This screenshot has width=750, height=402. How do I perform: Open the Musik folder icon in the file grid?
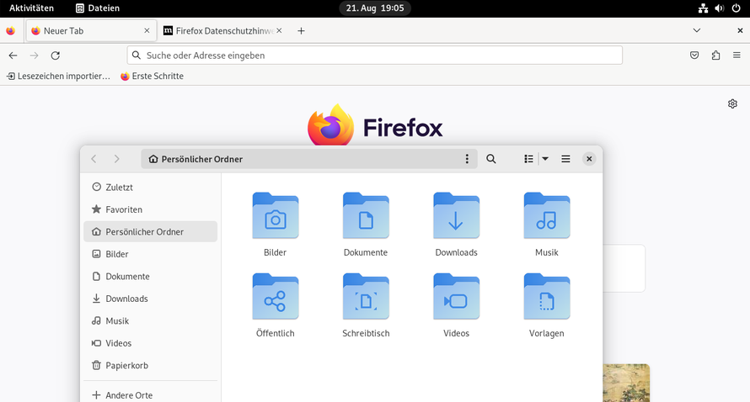click(547, 216)
